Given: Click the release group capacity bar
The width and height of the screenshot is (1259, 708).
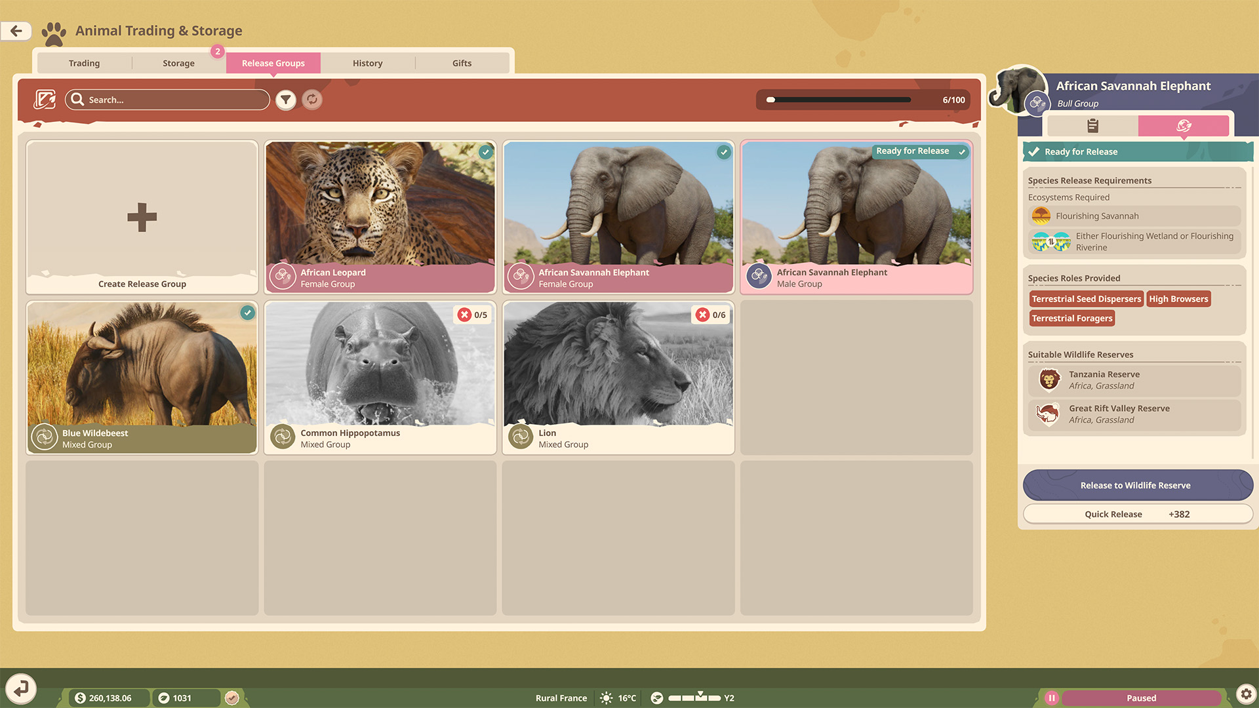Looking at the screenshot, I should coord(839,100).
